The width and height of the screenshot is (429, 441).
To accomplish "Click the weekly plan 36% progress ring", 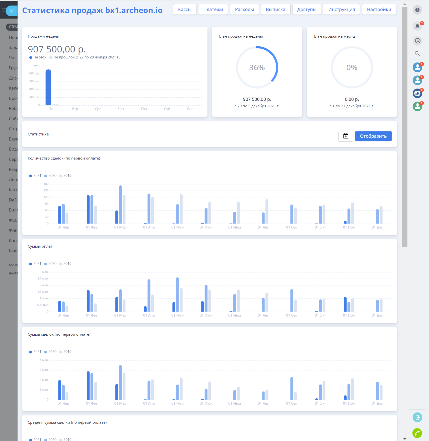I will coord(257,67).
